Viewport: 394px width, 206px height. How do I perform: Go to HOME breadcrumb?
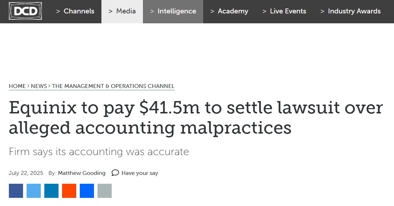point(17,86)
